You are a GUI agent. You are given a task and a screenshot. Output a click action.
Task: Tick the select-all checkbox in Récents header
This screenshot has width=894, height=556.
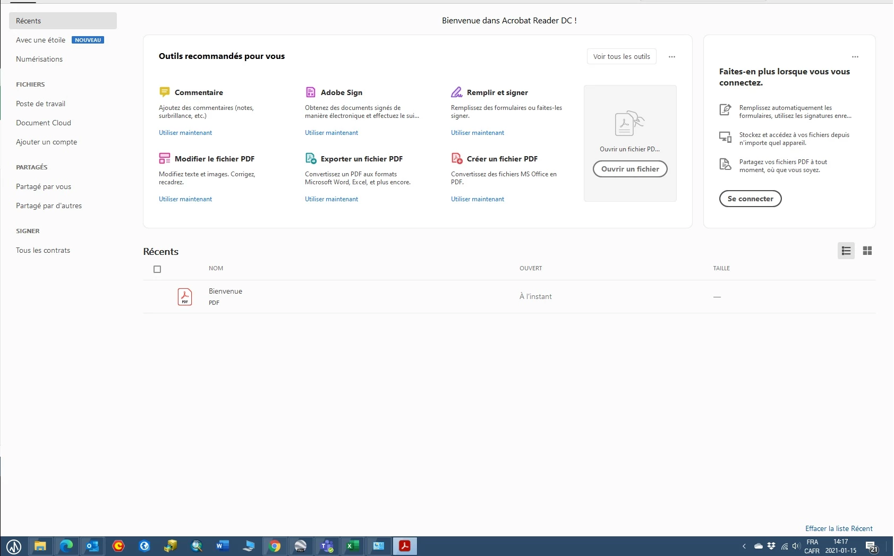pyautogui.click(x=157, y=269)
